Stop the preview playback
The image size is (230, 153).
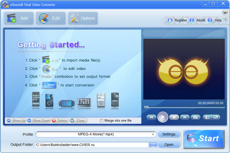(x=174, y=117)
